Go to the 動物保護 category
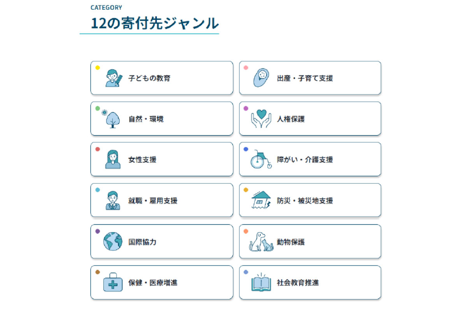The image size is (467, 311). 310,241
